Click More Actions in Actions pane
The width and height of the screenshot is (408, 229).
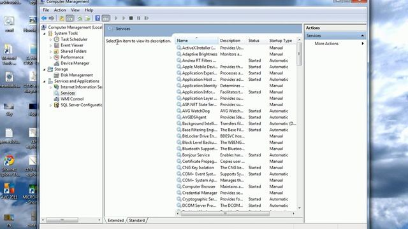coord(326,44)
